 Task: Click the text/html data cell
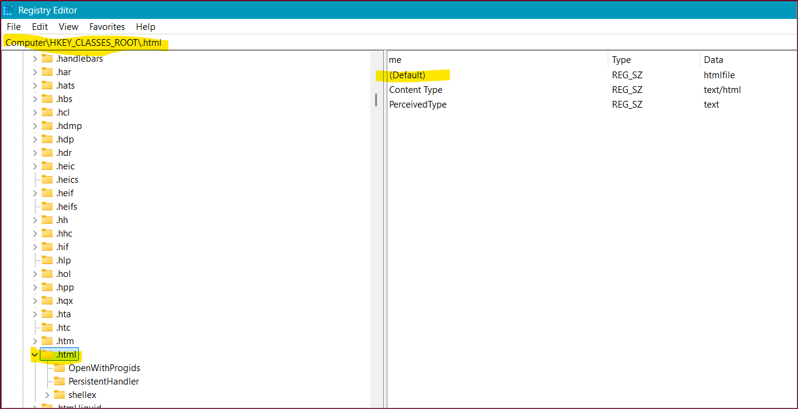pyautogui.click(x=722, y=90)
